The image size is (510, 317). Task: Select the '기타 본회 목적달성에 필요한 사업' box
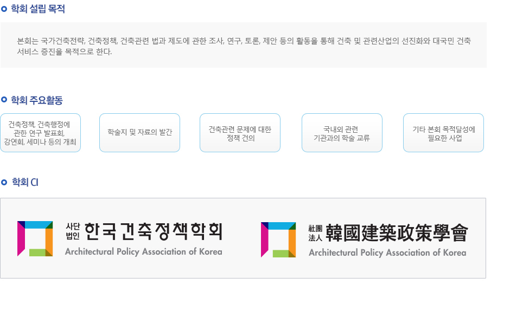coord(443,133)
